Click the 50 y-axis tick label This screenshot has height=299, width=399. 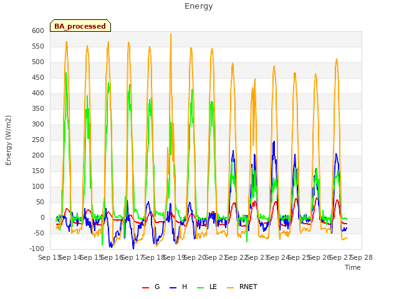[x=40, y=202]
